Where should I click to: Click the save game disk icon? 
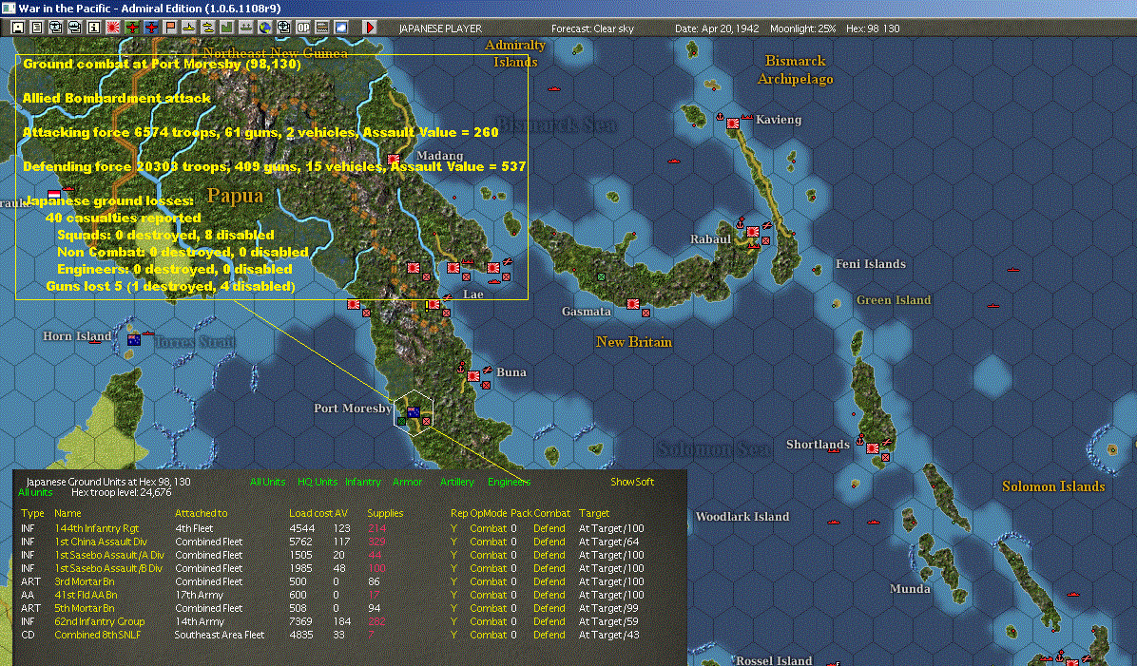(x=18, y=28)
